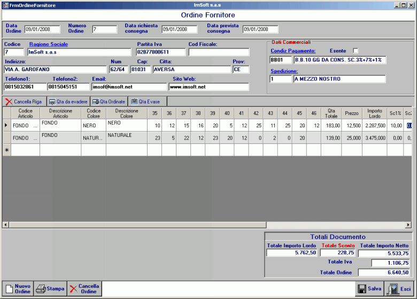Click the red X Cancella Riga icon
This screenshot has height=299, width=417.
pyautogui.click(x=9, y=102)
